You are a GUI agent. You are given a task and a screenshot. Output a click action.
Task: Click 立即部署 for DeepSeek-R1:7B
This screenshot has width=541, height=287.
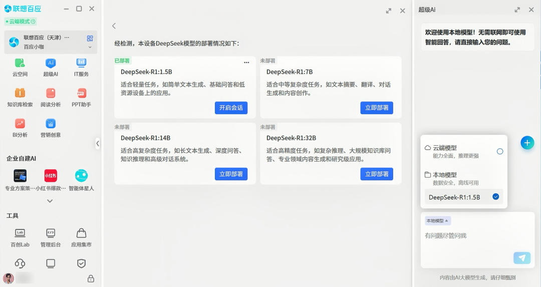click(x=377, y=108)
